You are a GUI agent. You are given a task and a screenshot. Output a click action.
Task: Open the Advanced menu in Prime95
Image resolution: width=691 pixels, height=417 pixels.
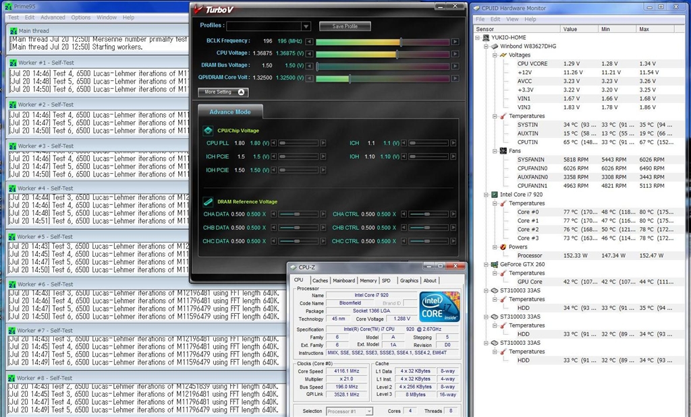coord(53,18)
